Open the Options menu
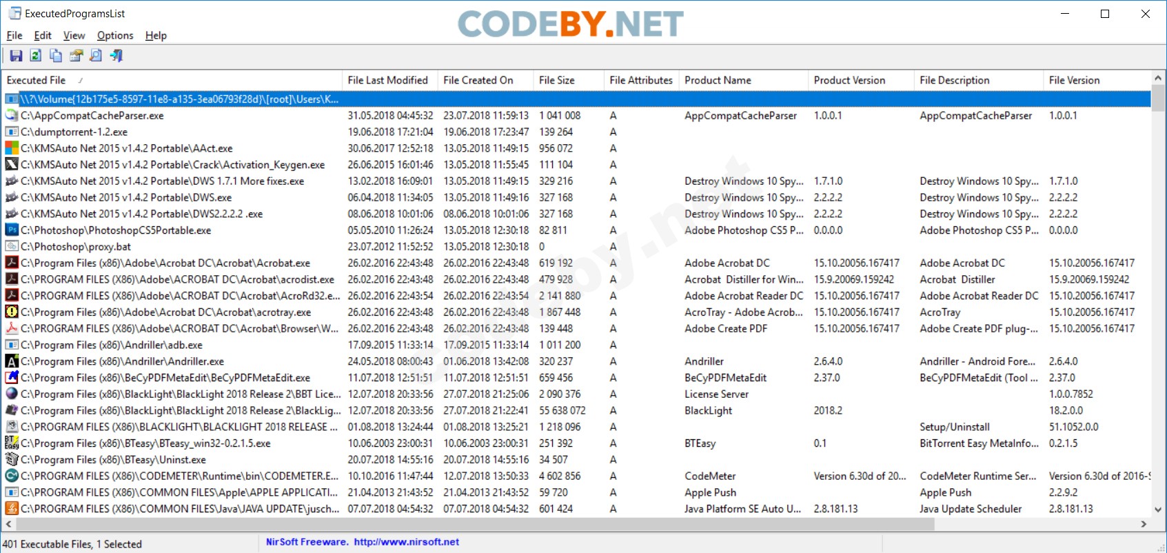This screenshot has width=1167, height=553. (x=115, y=36)
